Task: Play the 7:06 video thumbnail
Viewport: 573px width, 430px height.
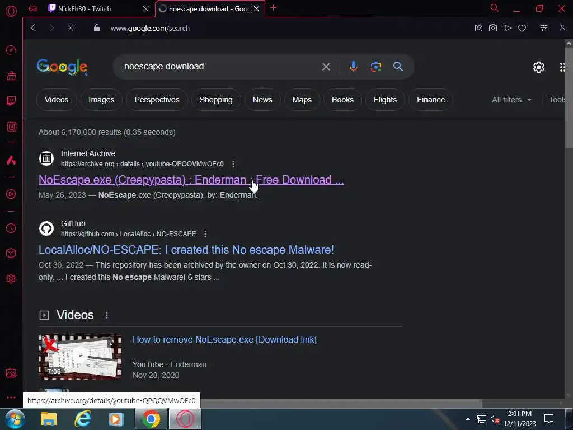Action: point(80,357)
